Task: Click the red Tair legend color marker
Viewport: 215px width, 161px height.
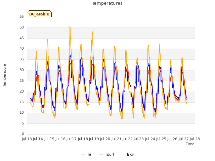Action: click(x=83, y=155)
